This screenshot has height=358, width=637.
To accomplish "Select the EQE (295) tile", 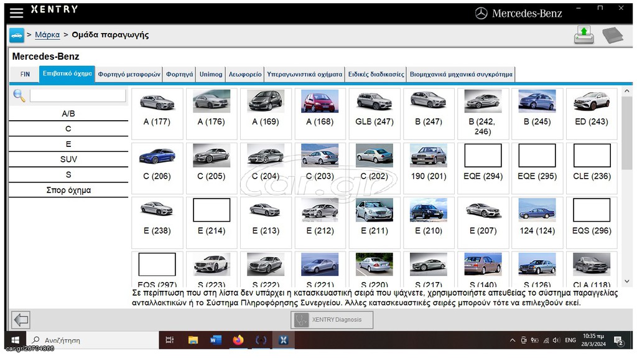I will [537, 168].
